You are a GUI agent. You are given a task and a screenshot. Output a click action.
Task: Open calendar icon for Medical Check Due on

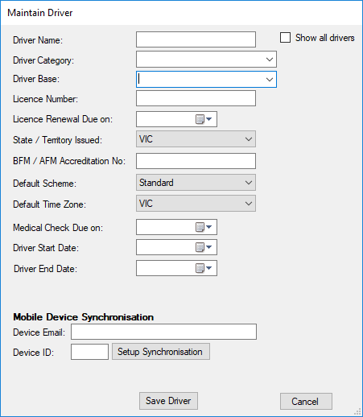(204, 227)
